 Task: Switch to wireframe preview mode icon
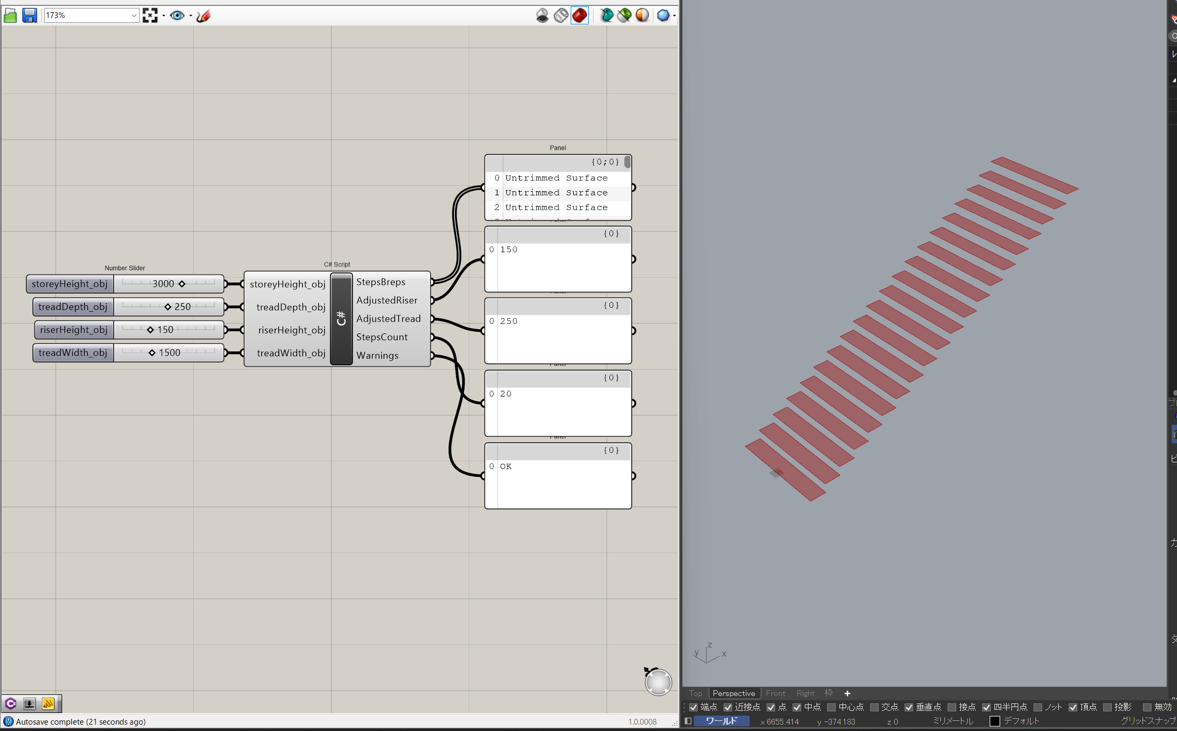[x=561, y=15]
